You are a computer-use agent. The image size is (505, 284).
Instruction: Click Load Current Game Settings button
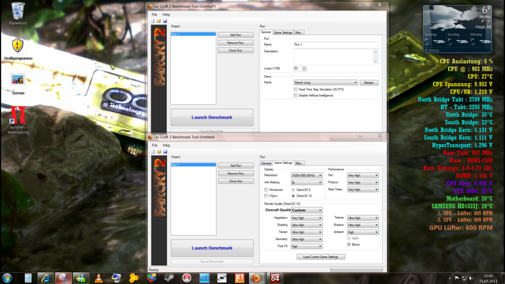click(321, 257)
